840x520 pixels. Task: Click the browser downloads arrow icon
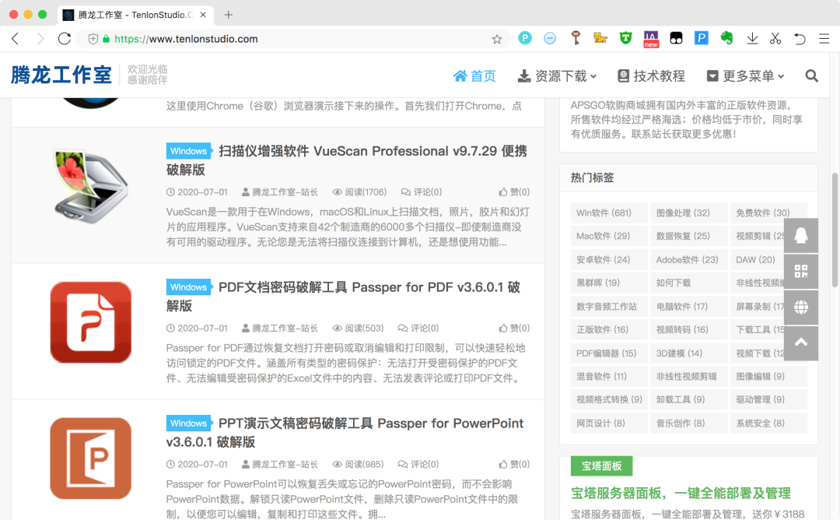click(x=752, y=38)
